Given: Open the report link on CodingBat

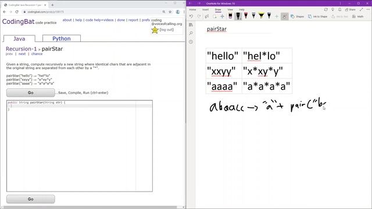Looking at the screenshot, I should [x=133, y=20].
